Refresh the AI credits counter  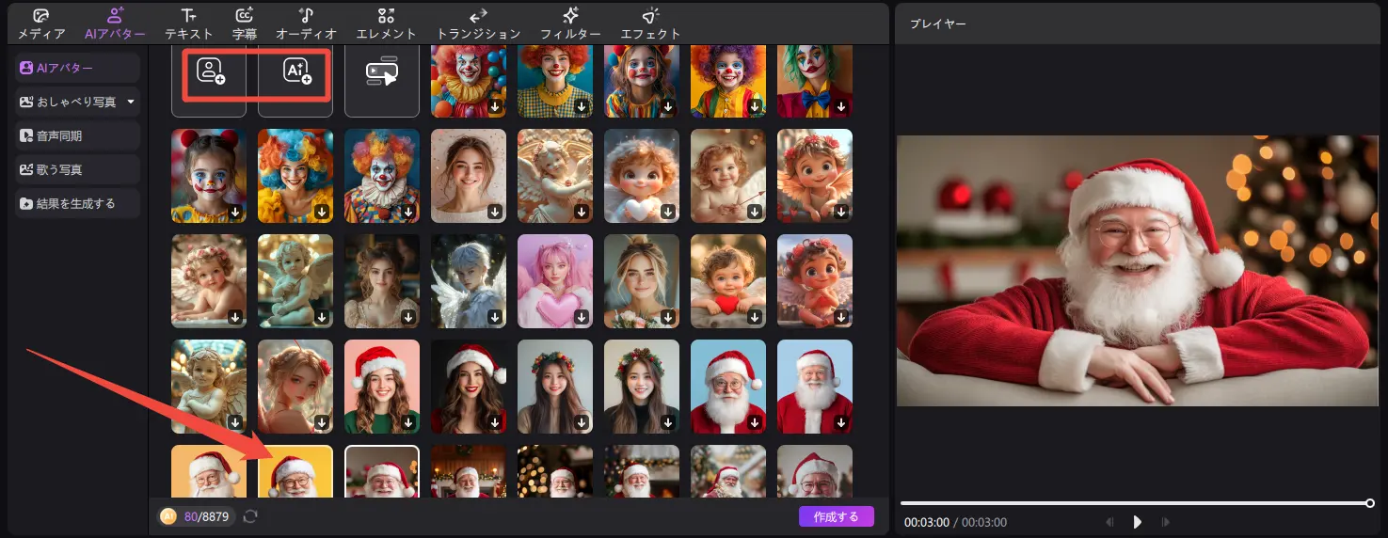point(250,515)
